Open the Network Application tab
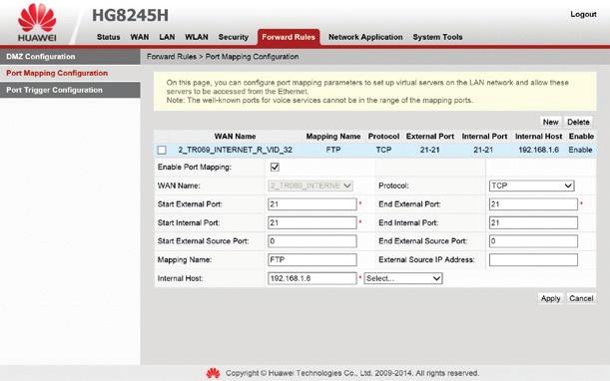The width and height of the screenshot is (610, 381). point(365,37)
